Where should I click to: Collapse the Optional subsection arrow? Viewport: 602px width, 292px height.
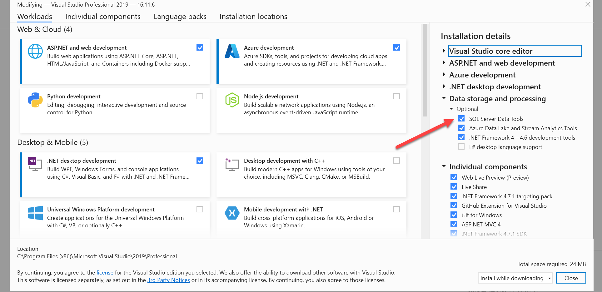click(451, 109)
